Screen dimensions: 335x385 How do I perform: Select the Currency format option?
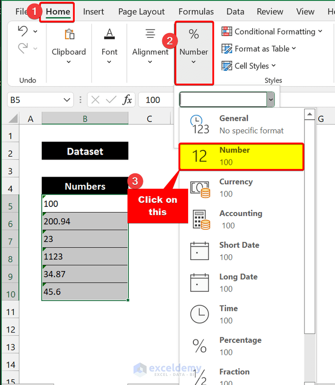(x=242, y=188)
